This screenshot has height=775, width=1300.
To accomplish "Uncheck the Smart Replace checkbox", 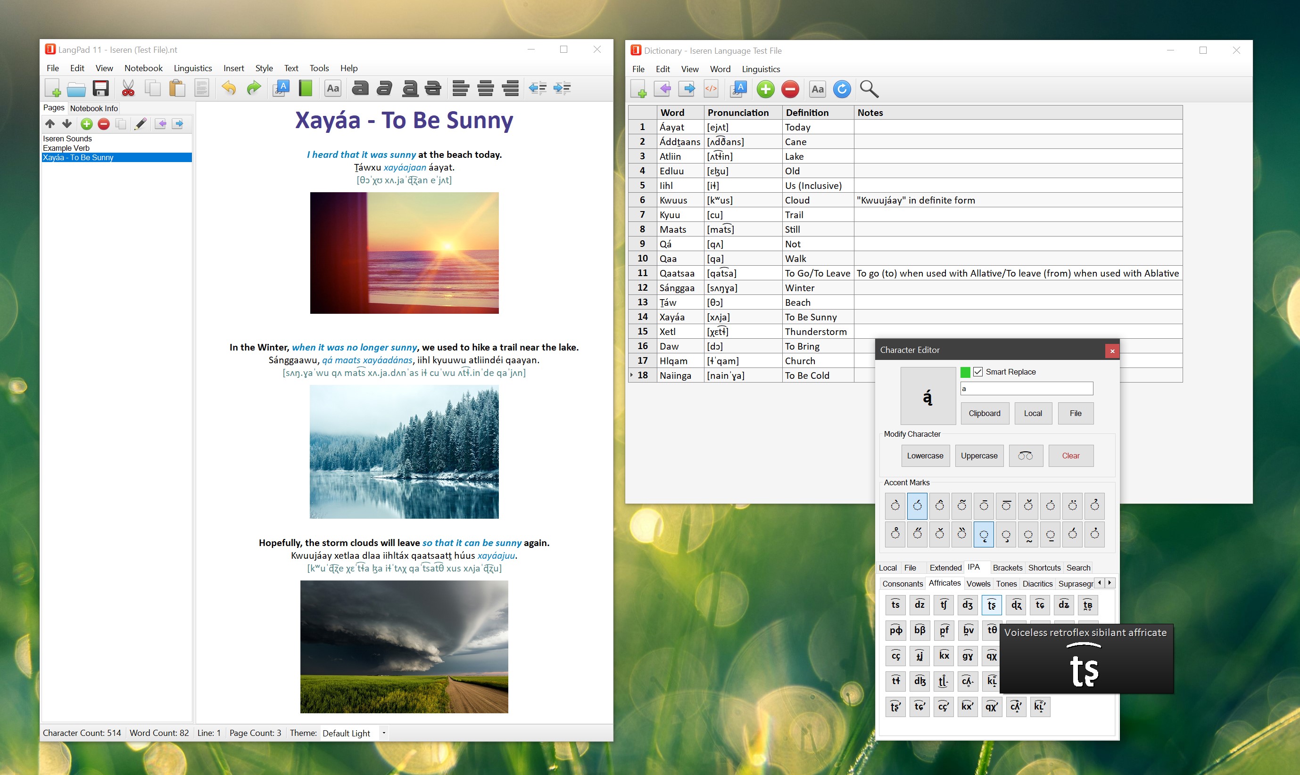I will tap(977, 372).
